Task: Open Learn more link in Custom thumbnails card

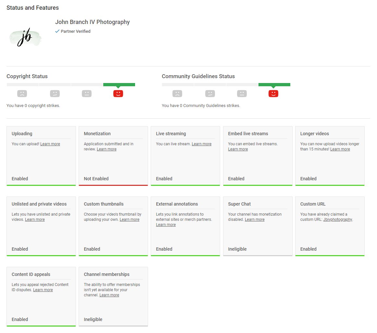Action: [x=129, y=220]
